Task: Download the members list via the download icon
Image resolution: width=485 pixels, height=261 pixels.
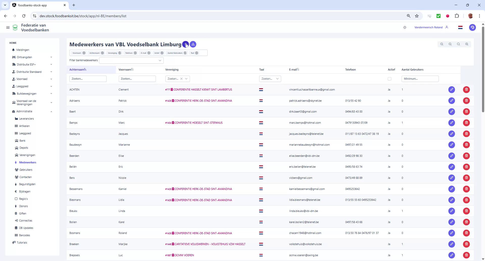Action: pos(193,44)
